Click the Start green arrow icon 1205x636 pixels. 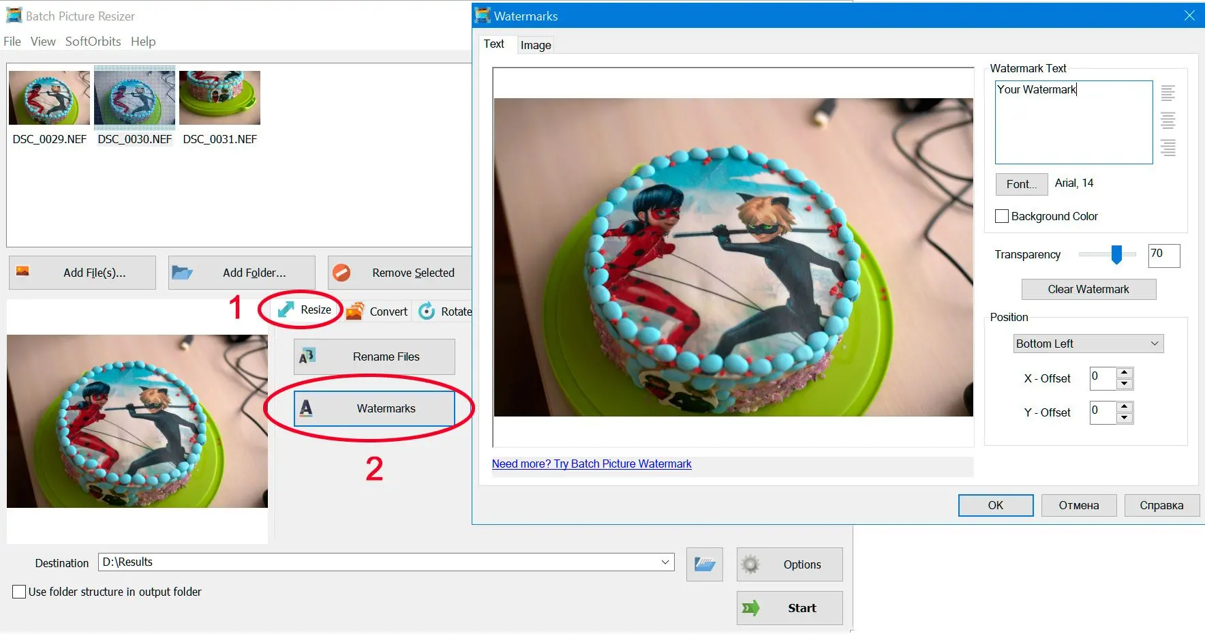[750, 608]
